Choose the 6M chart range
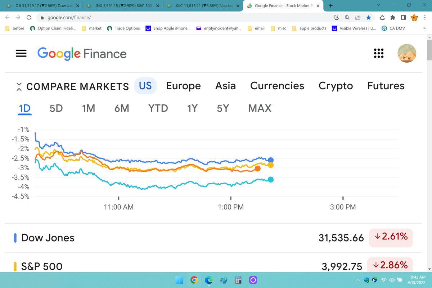The height and width of the screenshot is (288, 432). (x=122, y=108)
